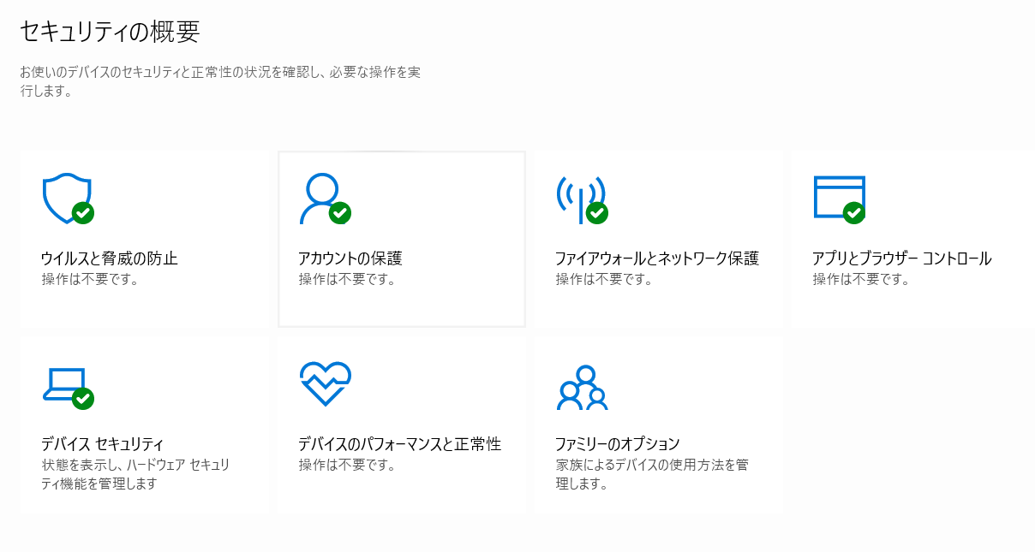Click the account protection person icon

(x=320, y=196)
